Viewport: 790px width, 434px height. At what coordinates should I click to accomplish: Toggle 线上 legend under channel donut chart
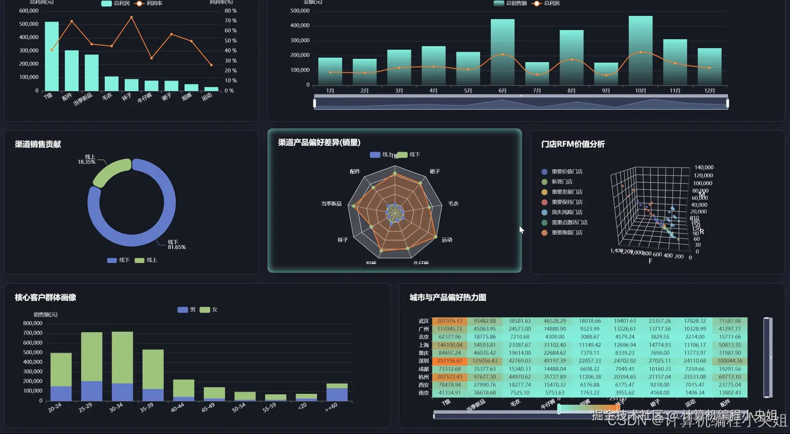coord(146,260)
